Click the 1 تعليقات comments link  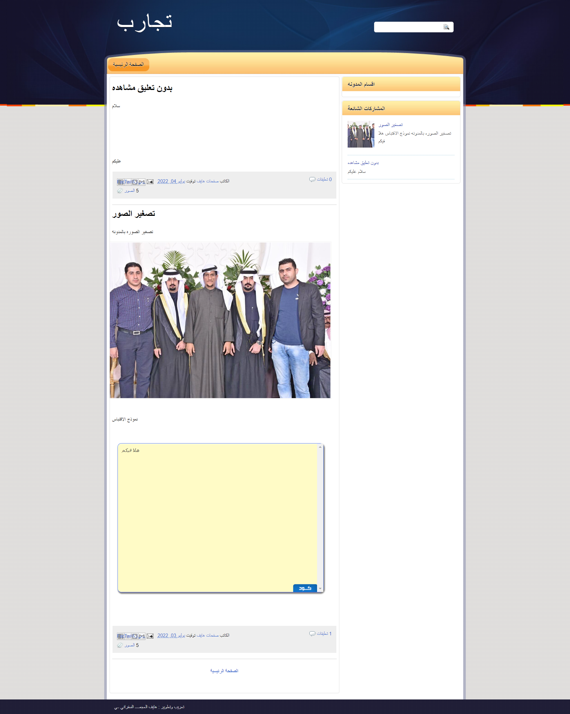click(324, 634)
